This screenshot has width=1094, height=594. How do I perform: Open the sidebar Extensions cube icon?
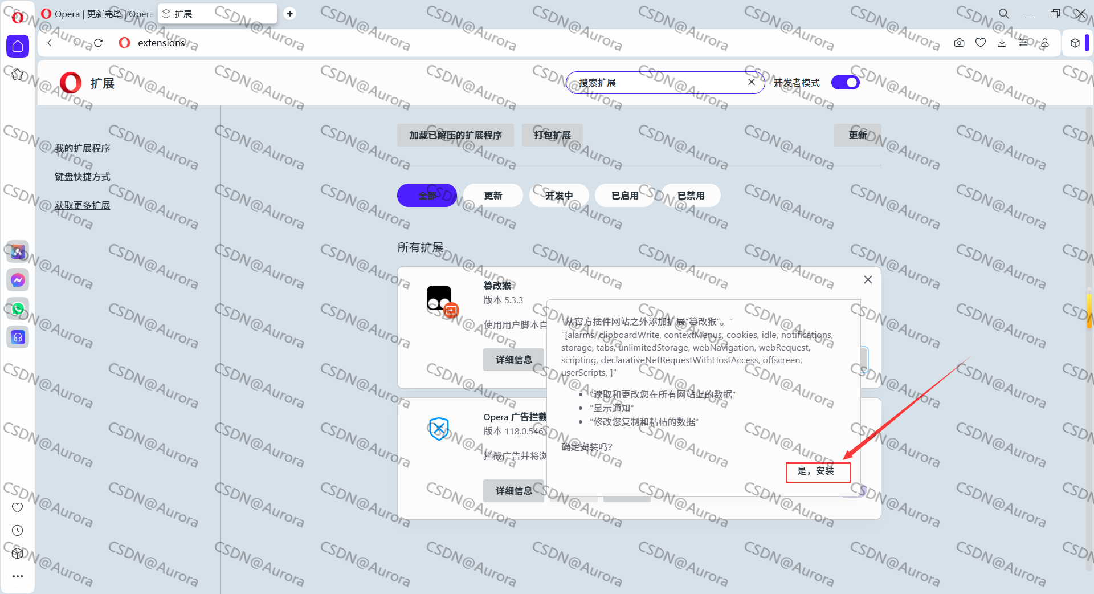pos(18,553)
